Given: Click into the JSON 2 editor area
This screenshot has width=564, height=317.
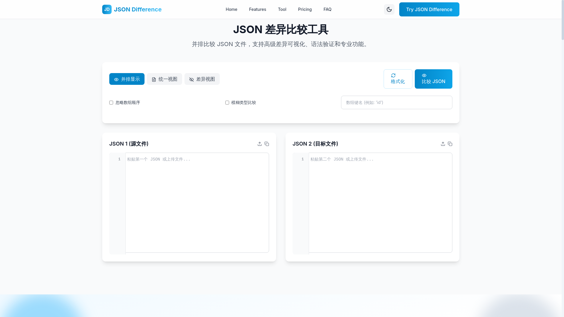Looking at the screenshot, I should tap(380, 203).
